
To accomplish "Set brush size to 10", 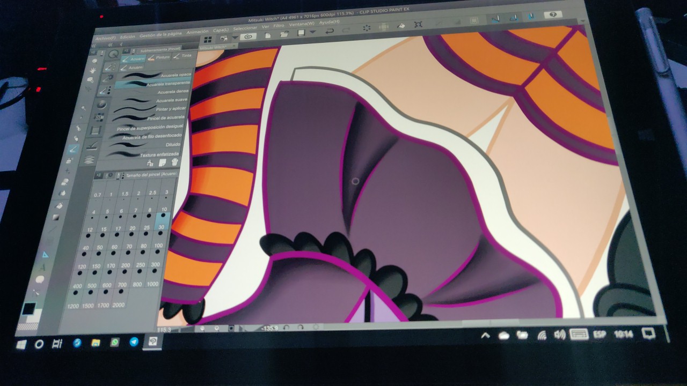I will click(x=165, y=205).
